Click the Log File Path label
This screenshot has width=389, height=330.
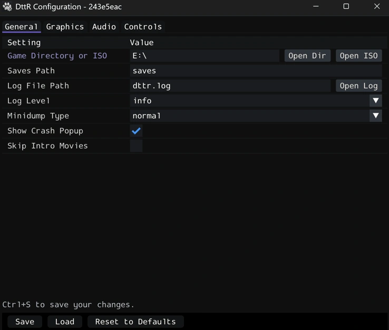pos(38,85)
